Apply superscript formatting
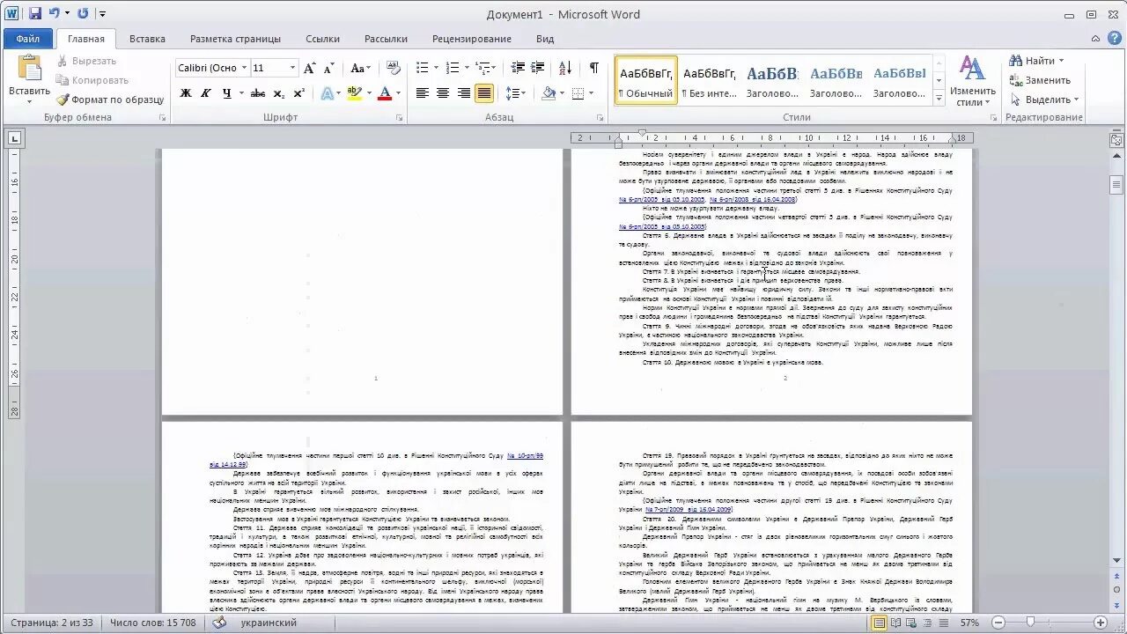The width and height of the screenshot is (1127, 634). [x=298, y=93]
